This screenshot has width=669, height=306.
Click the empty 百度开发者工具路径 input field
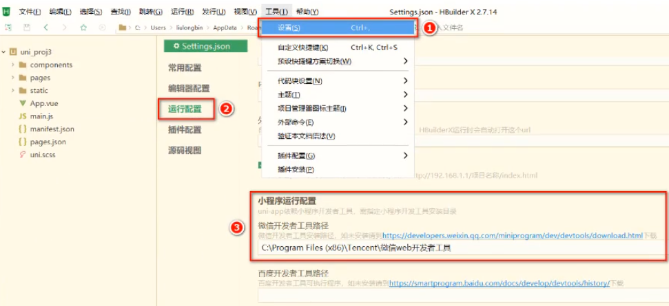click(462, 295)
